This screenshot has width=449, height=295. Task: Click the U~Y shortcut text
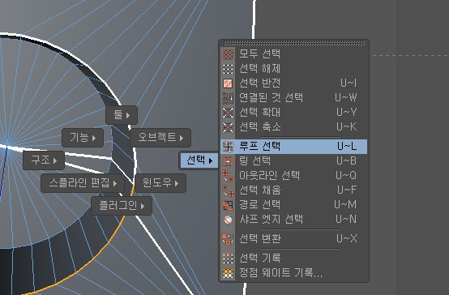click(x=347, y=113)
